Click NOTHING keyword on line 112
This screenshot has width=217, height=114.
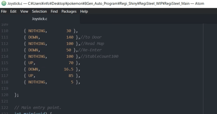(37, 44)
